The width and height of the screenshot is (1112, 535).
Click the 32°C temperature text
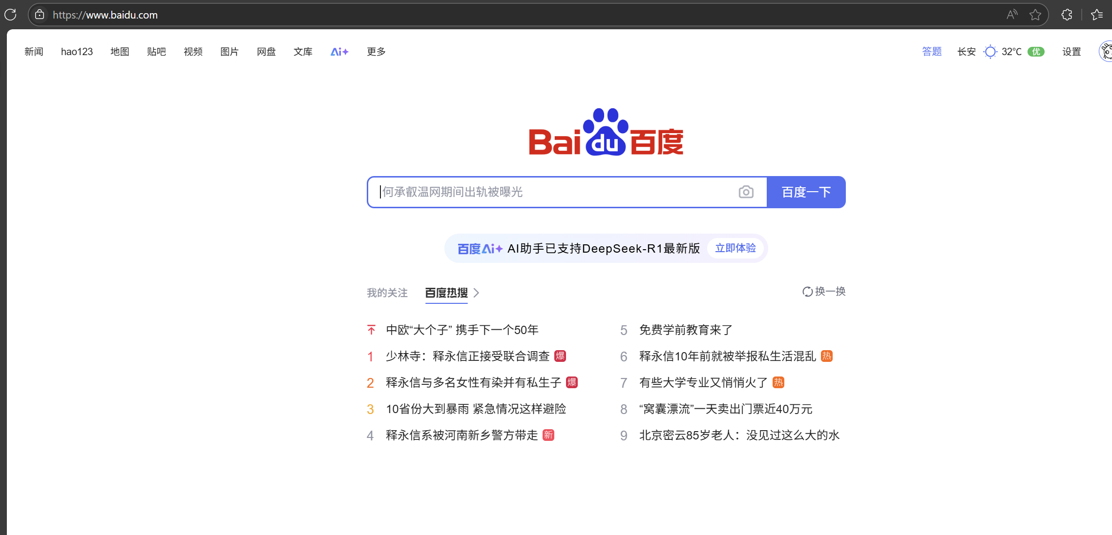[x=1011, y=52]
